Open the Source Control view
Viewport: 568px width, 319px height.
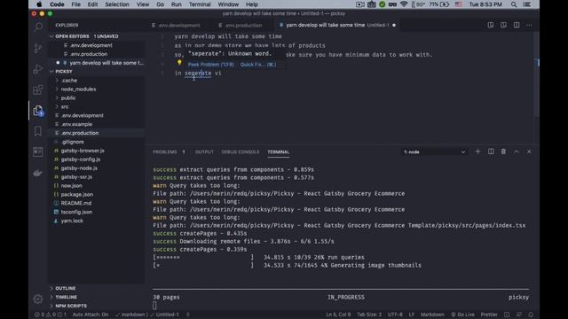pyautogui.click(x=38, y=48)
